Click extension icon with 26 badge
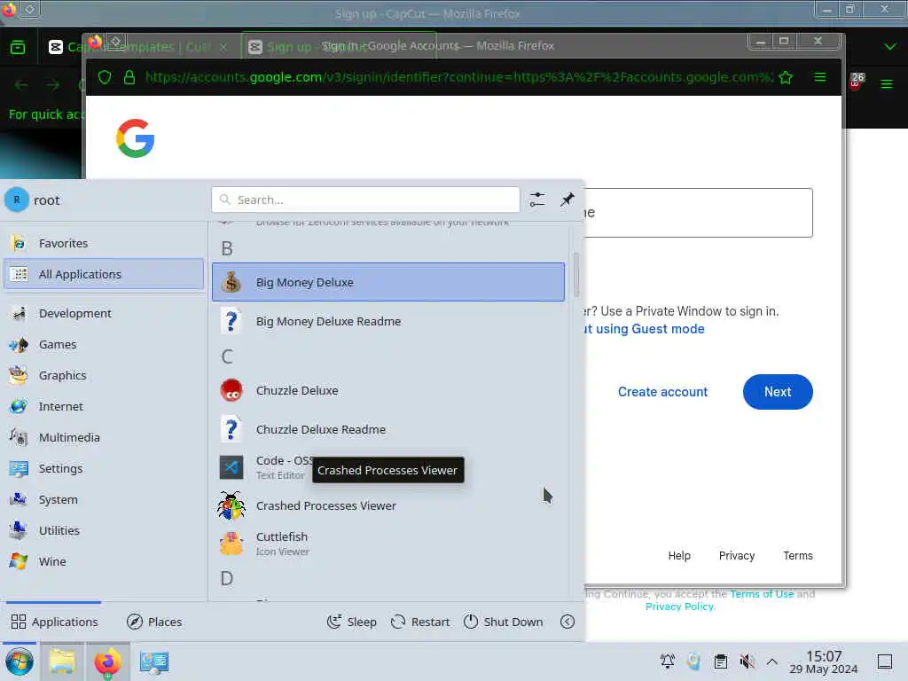Image resolution: width=908 pixels, height=681 pixels. (x=857, y=82)
